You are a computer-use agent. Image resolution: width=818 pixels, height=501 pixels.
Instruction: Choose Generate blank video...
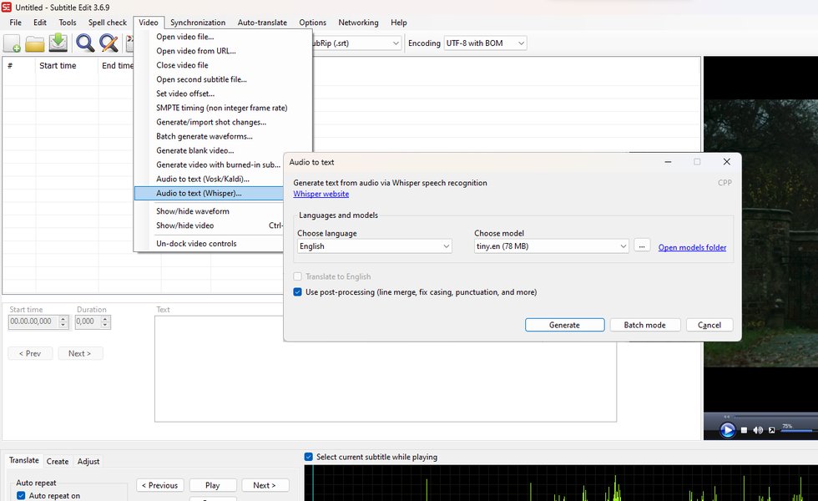pos(209,150)
